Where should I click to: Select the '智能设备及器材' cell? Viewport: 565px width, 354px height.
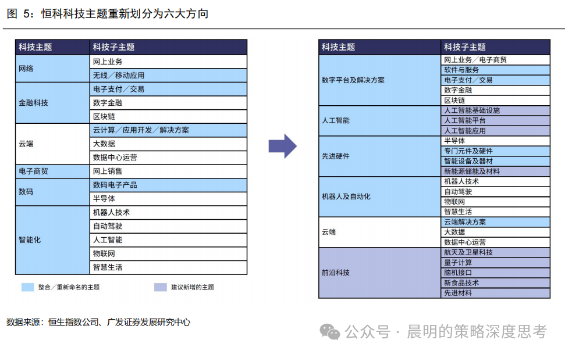[495, 161]
